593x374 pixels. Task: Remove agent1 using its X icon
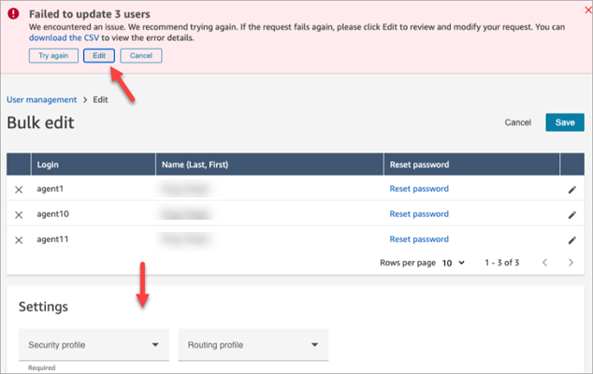click(19, 189)
